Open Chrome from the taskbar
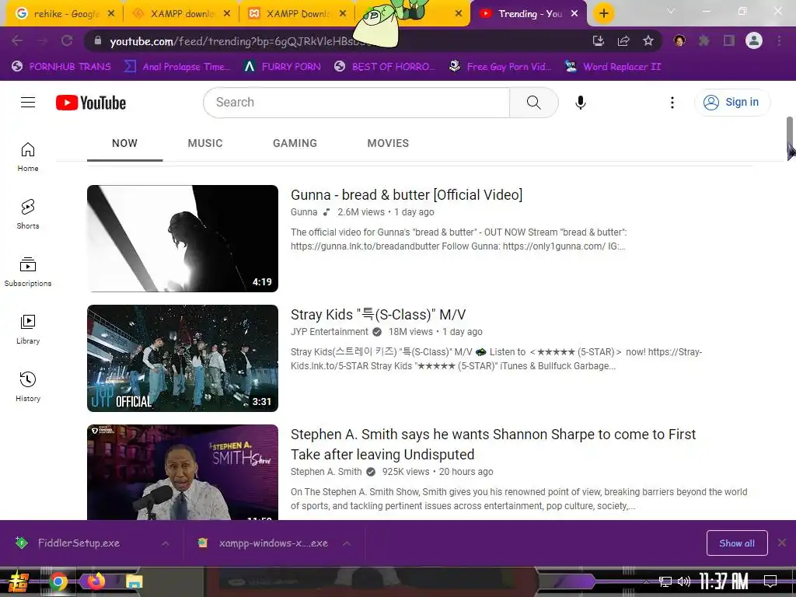 [58, 581]
